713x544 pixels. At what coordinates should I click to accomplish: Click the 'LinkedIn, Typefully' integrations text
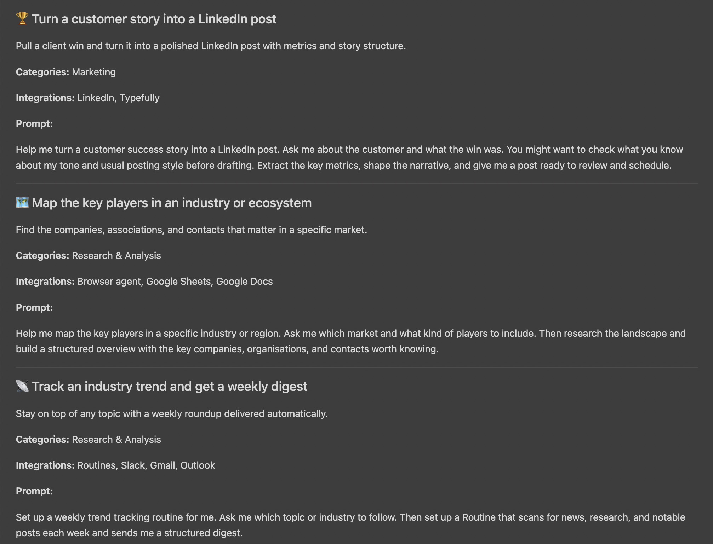118,98
